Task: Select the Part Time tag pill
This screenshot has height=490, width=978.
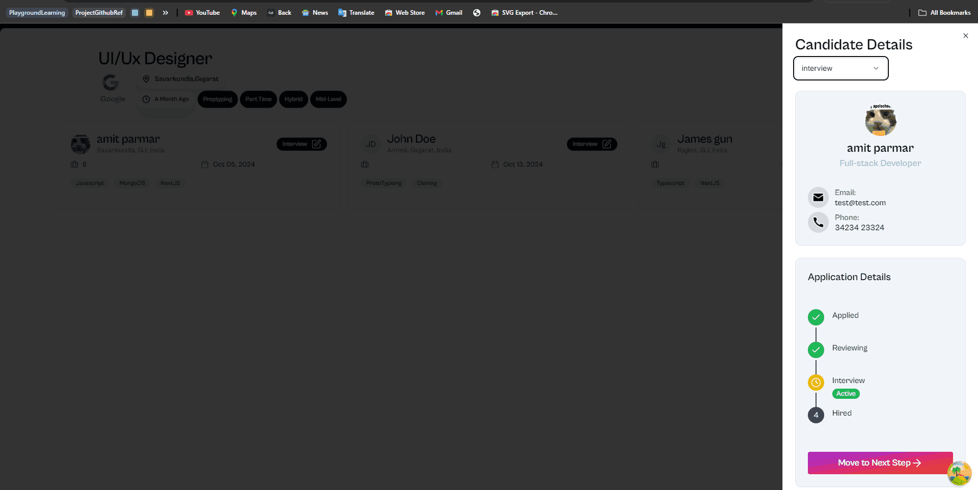Action: coord(258,99)
